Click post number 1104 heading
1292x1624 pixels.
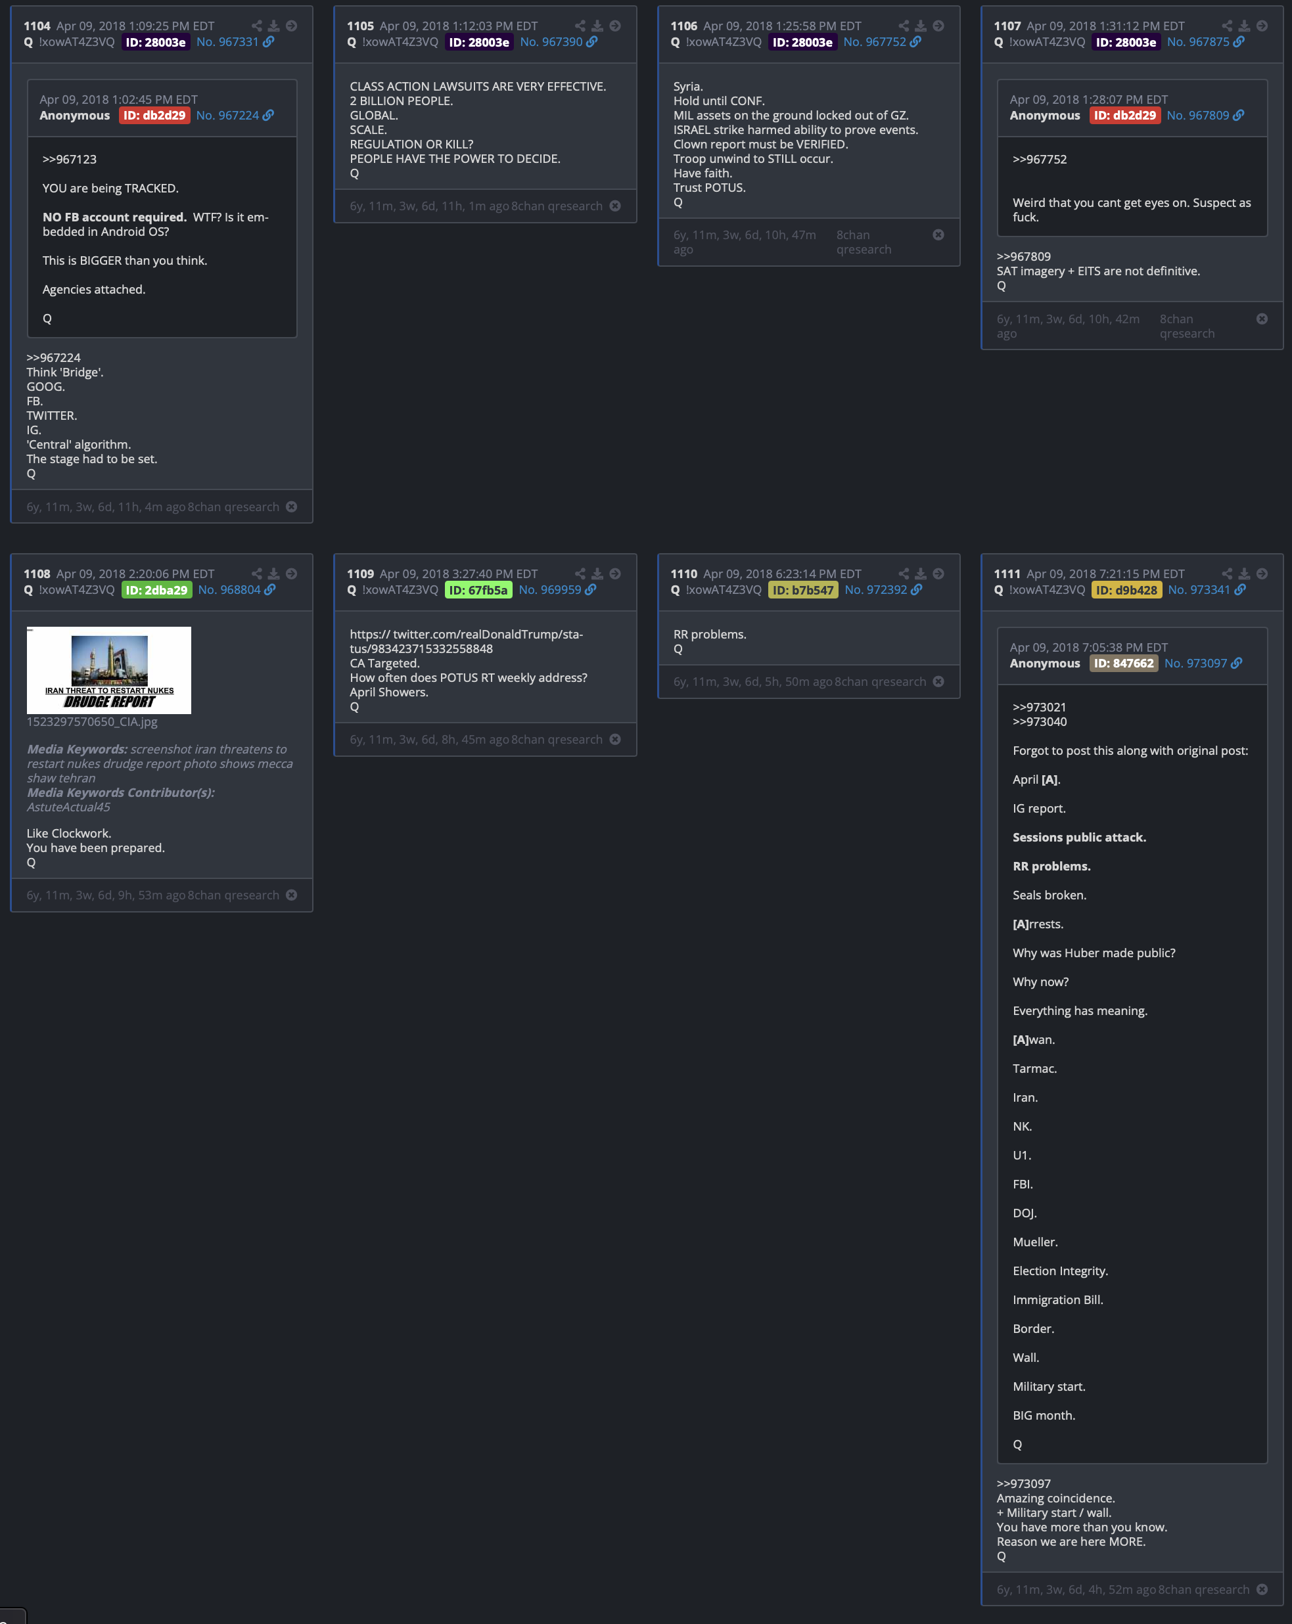click(x=37, y=26)
